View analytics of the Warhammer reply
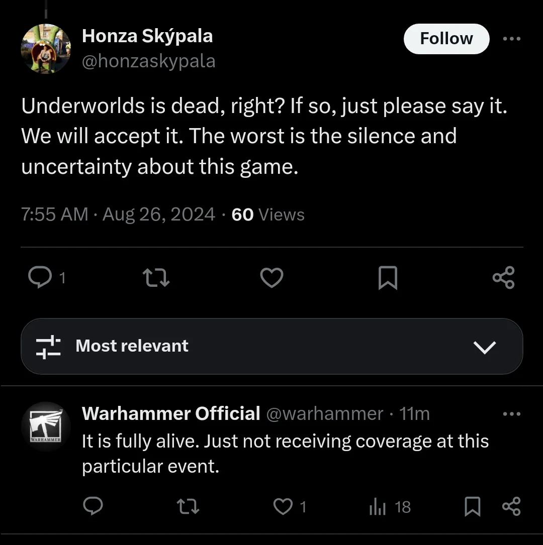This screenshot has height=545, width=543. 378,507
